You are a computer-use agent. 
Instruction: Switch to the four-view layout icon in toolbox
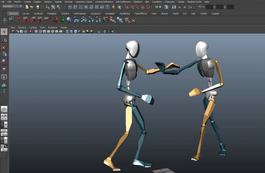(4, 117)
